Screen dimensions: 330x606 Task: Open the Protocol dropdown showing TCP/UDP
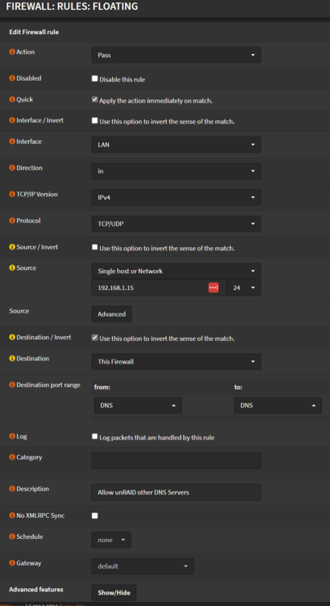[x=177, y=224]
